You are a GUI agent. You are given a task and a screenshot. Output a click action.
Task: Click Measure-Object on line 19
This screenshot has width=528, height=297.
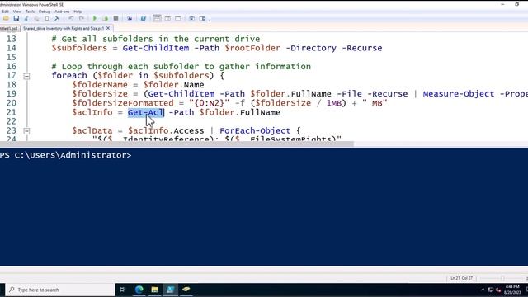click(459, 94)
